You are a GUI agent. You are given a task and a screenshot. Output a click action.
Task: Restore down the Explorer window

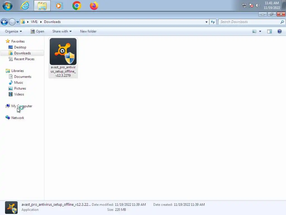point(272,14)
